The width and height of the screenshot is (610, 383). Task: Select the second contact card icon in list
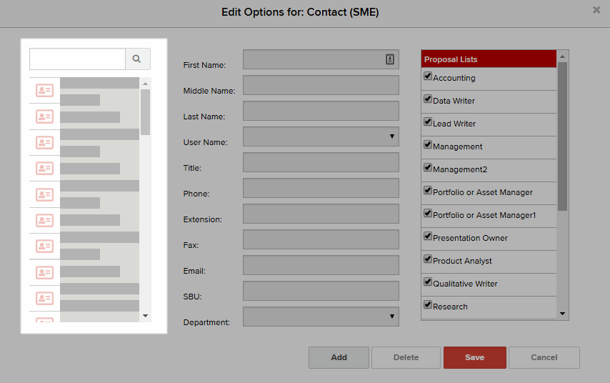click(x=45, y=116)
